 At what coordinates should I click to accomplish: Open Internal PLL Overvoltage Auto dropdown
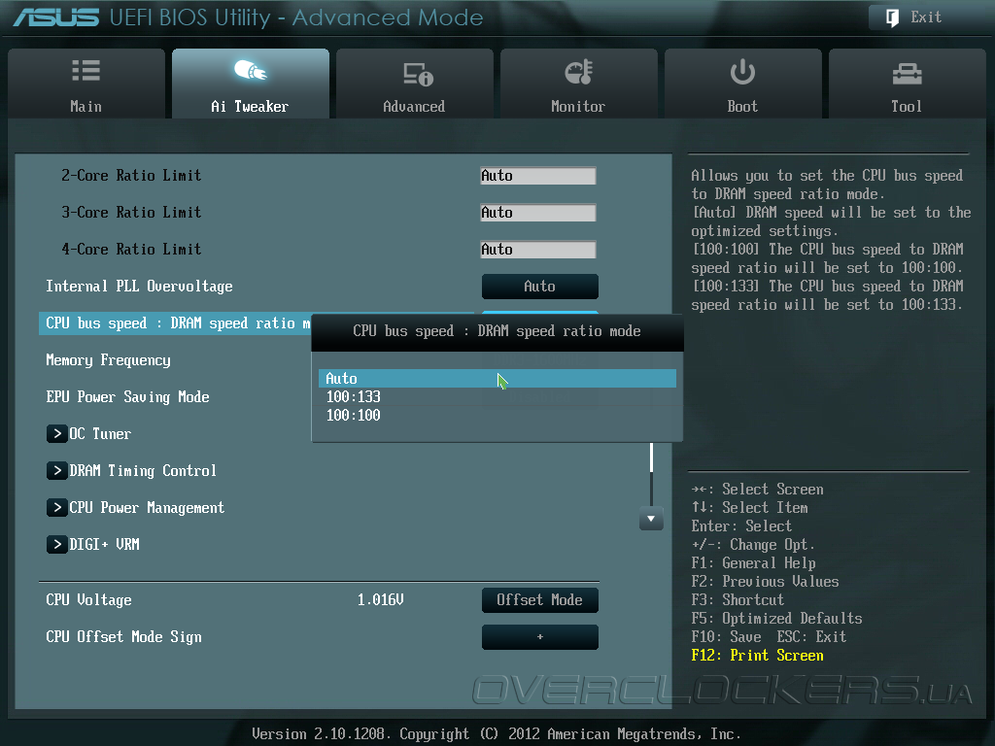point(540,287)
